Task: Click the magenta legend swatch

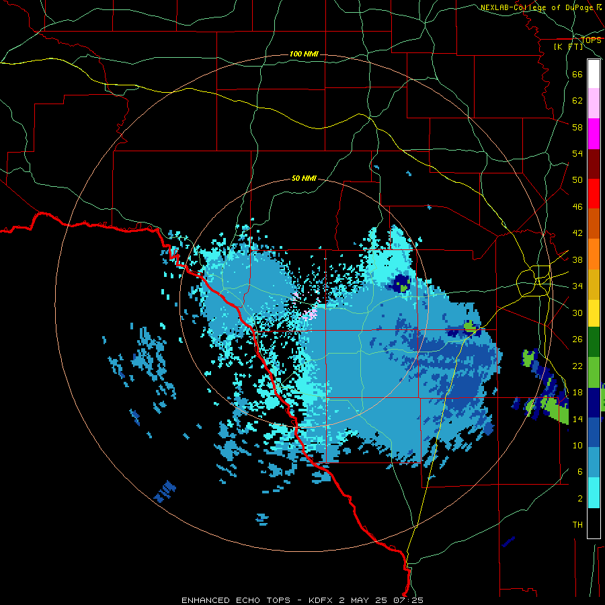Action: (594, 134)
